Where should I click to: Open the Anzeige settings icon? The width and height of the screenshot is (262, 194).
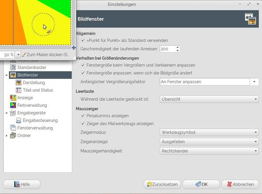(x=13, y=97)
